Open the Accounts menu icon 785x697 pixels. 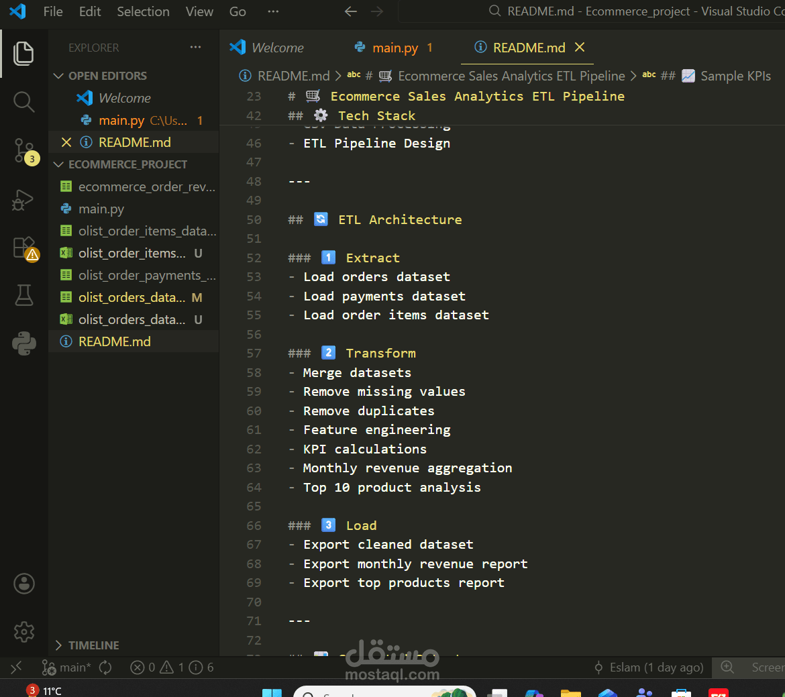coord(23,584)
